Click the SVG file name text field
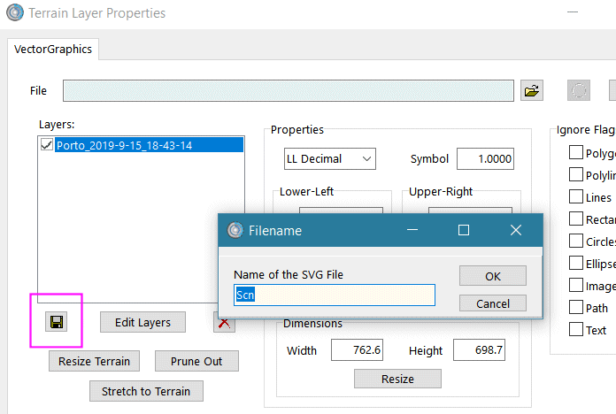616x414 pixels. [335, 295]
